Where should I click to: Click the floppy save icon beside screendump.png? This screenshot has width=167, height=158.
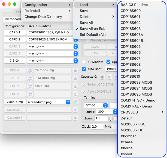[x=75, y=102]
